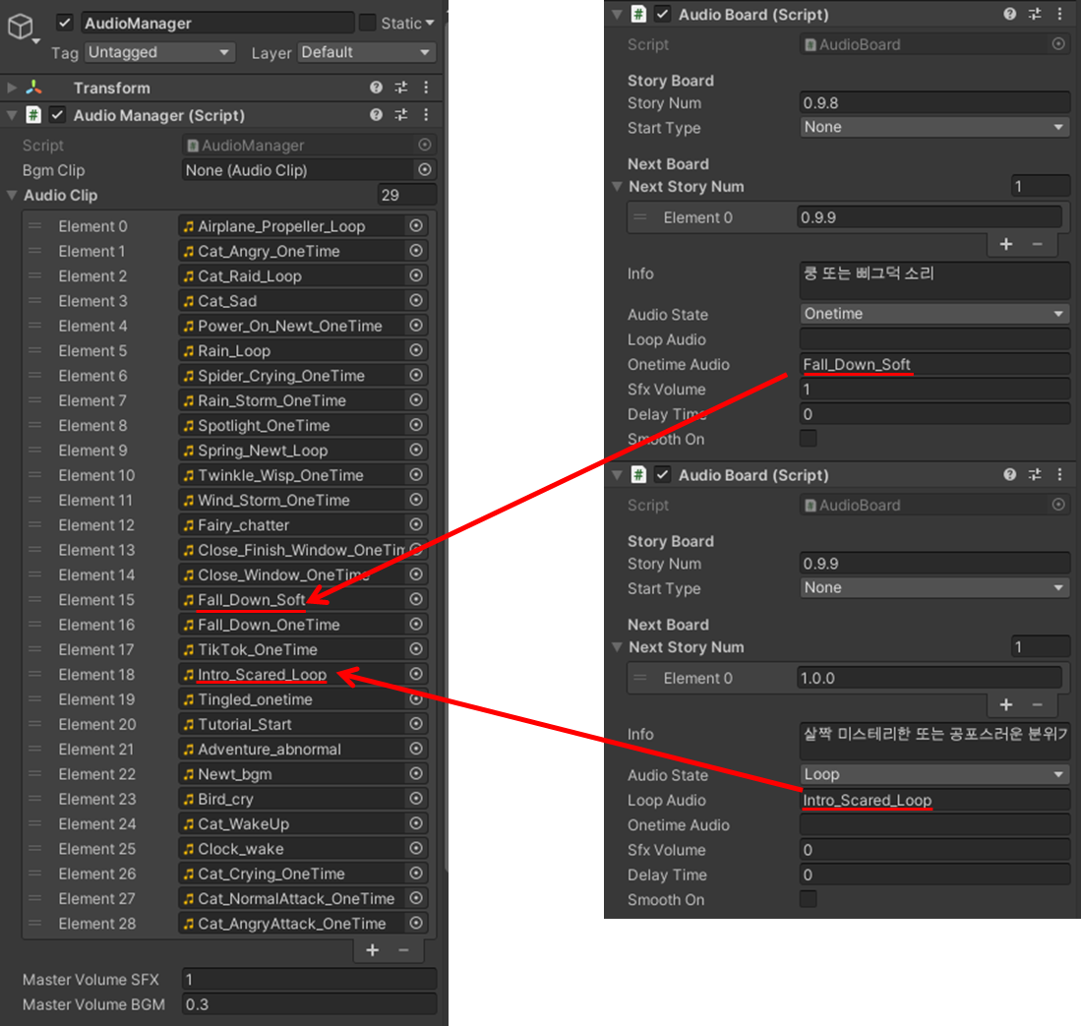The width and height of the screenshot is (1081, 1026).
Task: Open object picker for Rain_Loop element
Action: (416, 349)
